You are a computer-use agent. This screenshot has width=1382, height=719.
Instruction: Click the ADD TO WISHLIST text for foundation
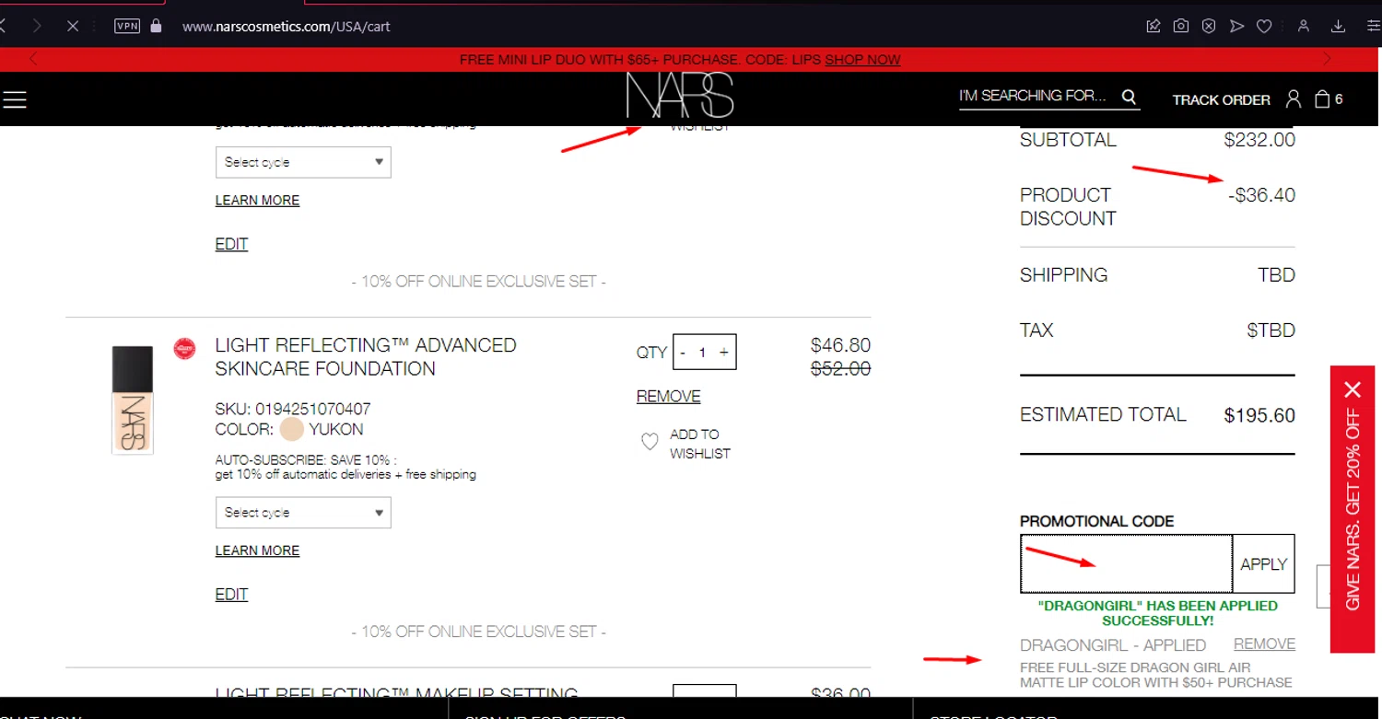click(x=700, y=444)
